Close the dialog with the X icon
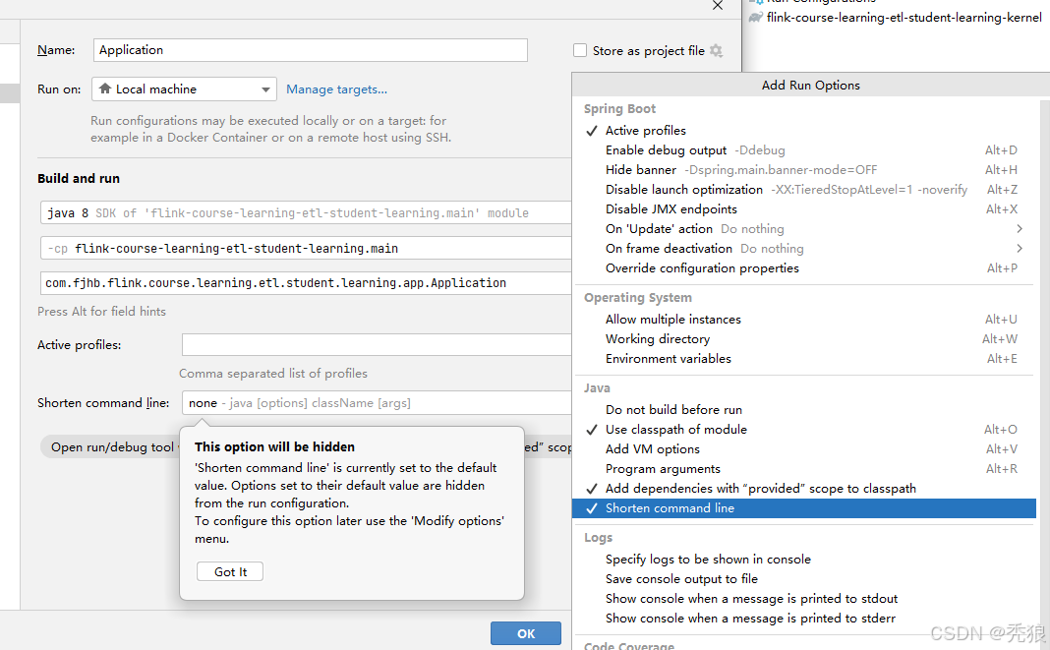The height and width of the screenshot is (650, 1050). [x=717, y=5]
